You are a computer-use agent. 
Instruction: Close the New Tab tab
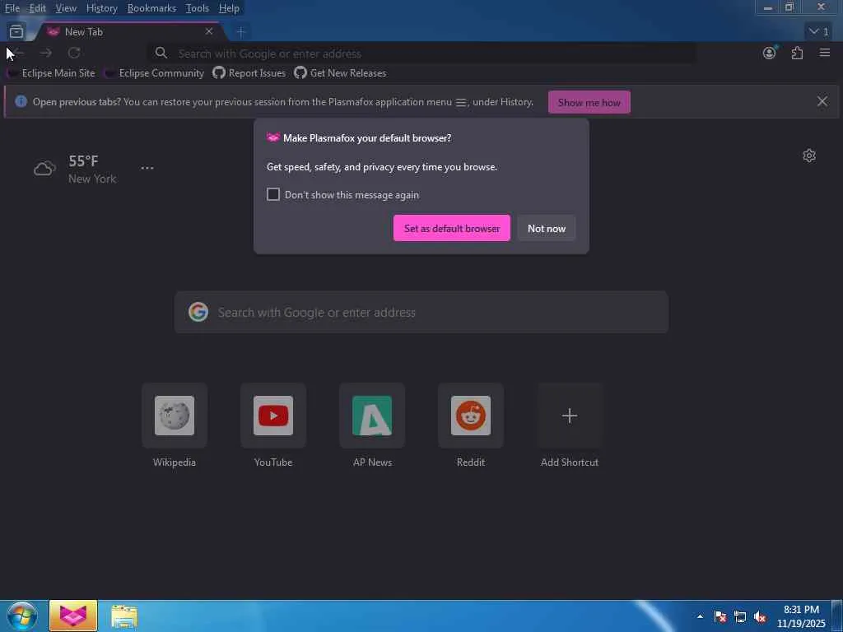click(208, 32)
